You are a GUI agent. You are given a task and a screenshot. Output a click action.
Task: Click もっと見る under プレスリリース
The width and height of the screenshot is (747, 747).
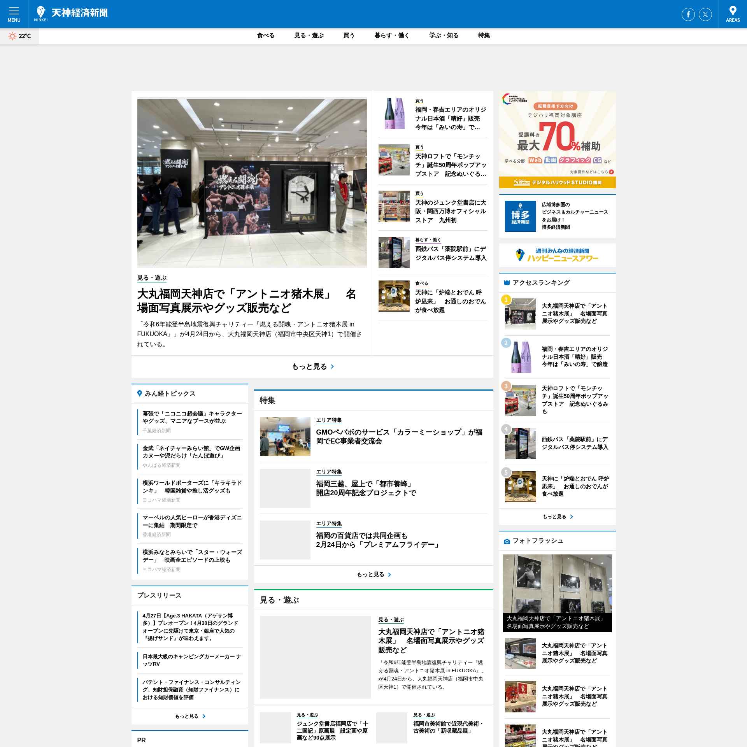coord(190,716)
